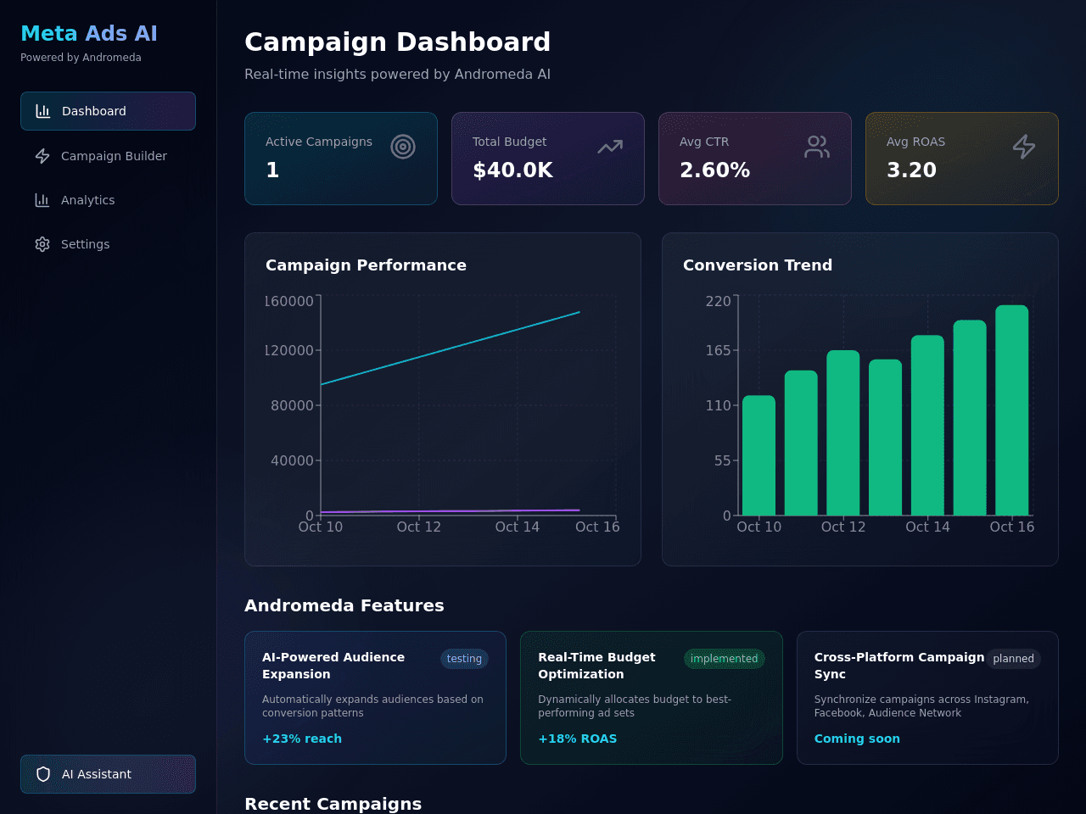Click the target icon on Active Campaigns

[x=403, y=147]
